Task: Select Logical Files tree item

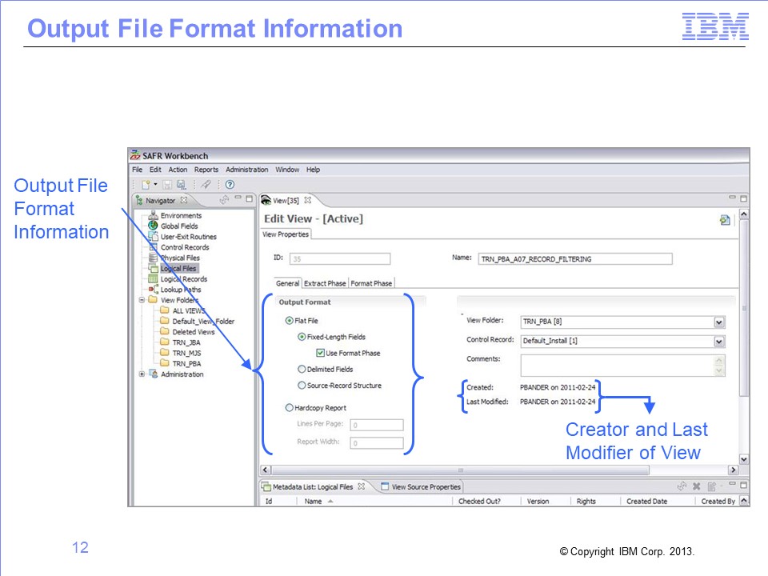Action: (x=178, y=268)
